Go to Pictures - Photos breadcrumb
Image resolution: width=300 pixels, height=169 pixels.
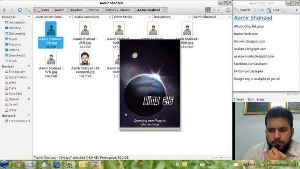[118, 10]
